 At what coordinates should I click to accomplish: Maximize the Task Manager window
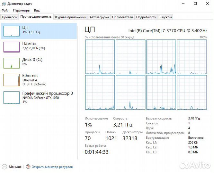click(195, 4)
